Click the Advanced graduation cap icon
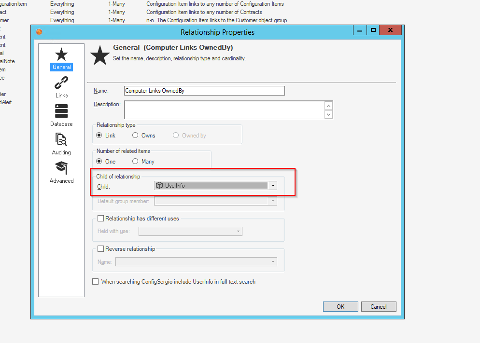Screen dimensions: 480x343 (61, 169)
